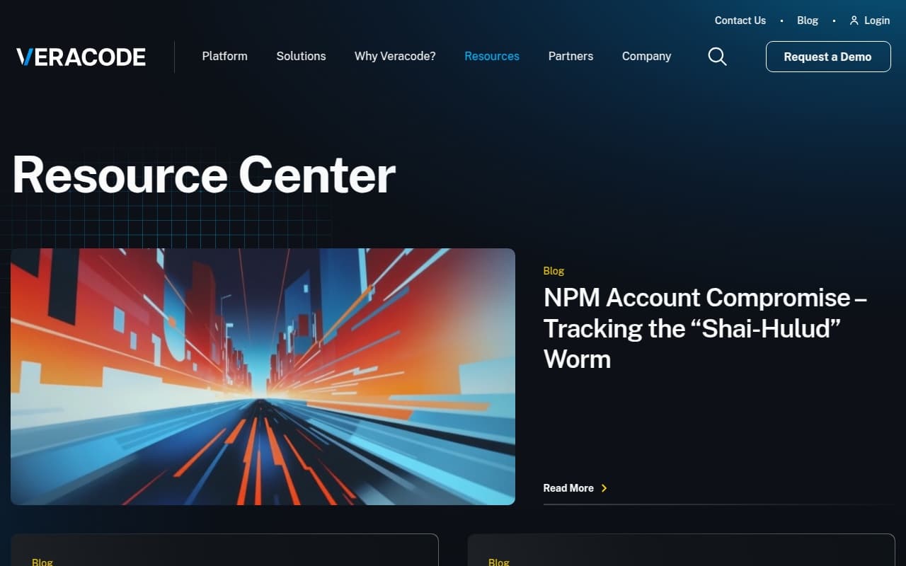Expand the Solutions navigation dropdown
The image size is (906, 566).
(x=301, y=57)
